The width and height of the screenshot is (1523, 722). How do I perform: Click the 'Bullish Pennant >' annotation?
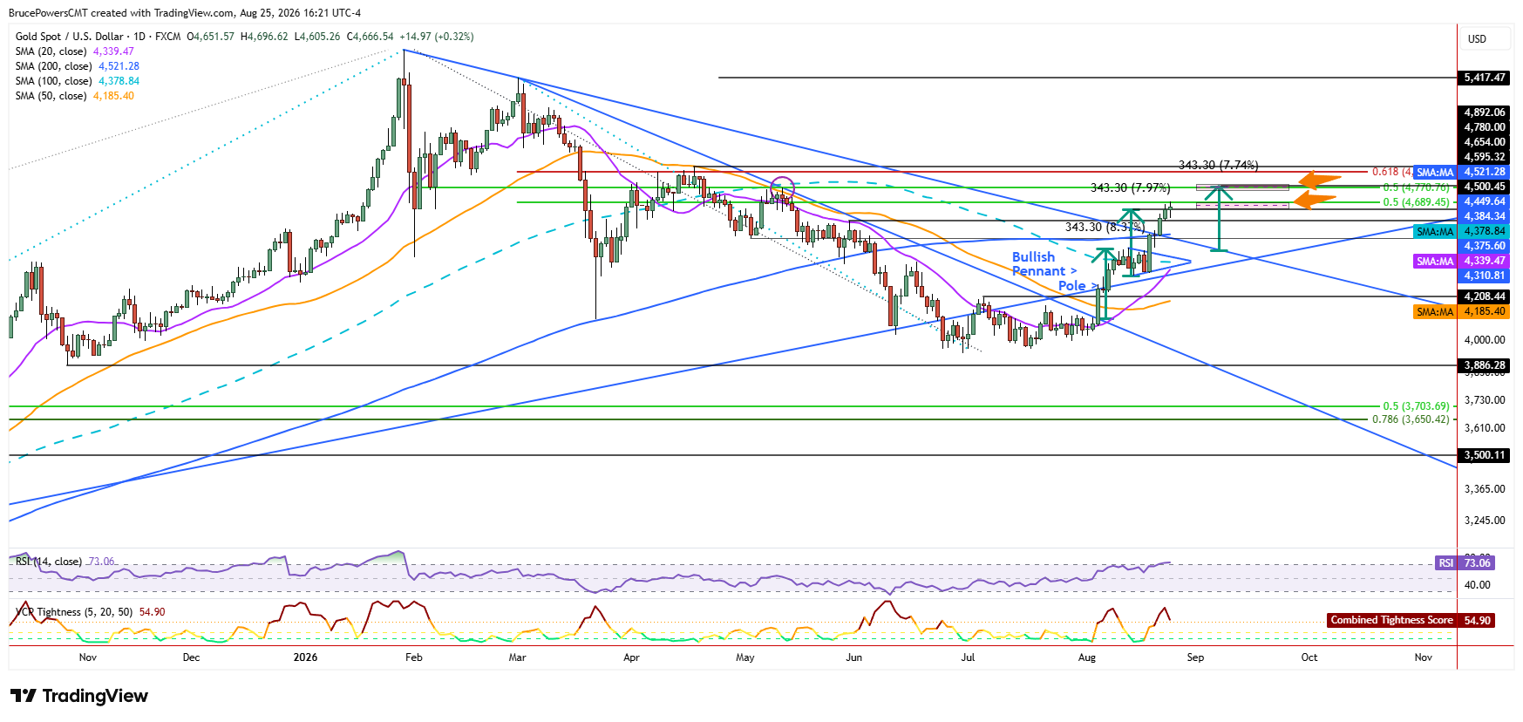[1044, 264]
